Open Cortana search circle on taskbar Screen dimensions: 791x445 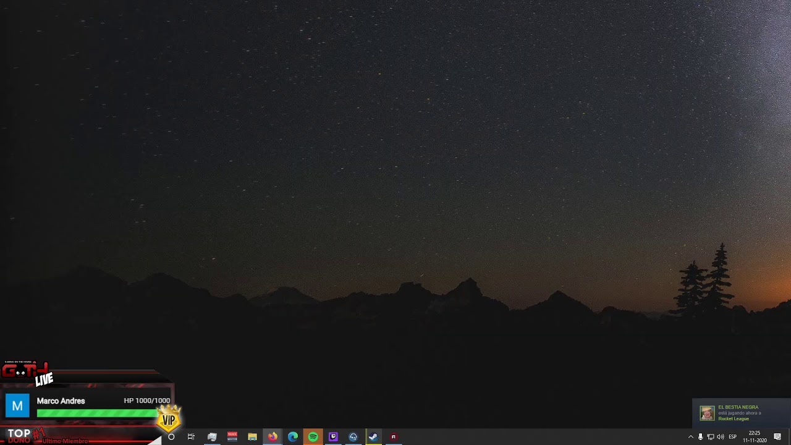click(x=171, y=437)
